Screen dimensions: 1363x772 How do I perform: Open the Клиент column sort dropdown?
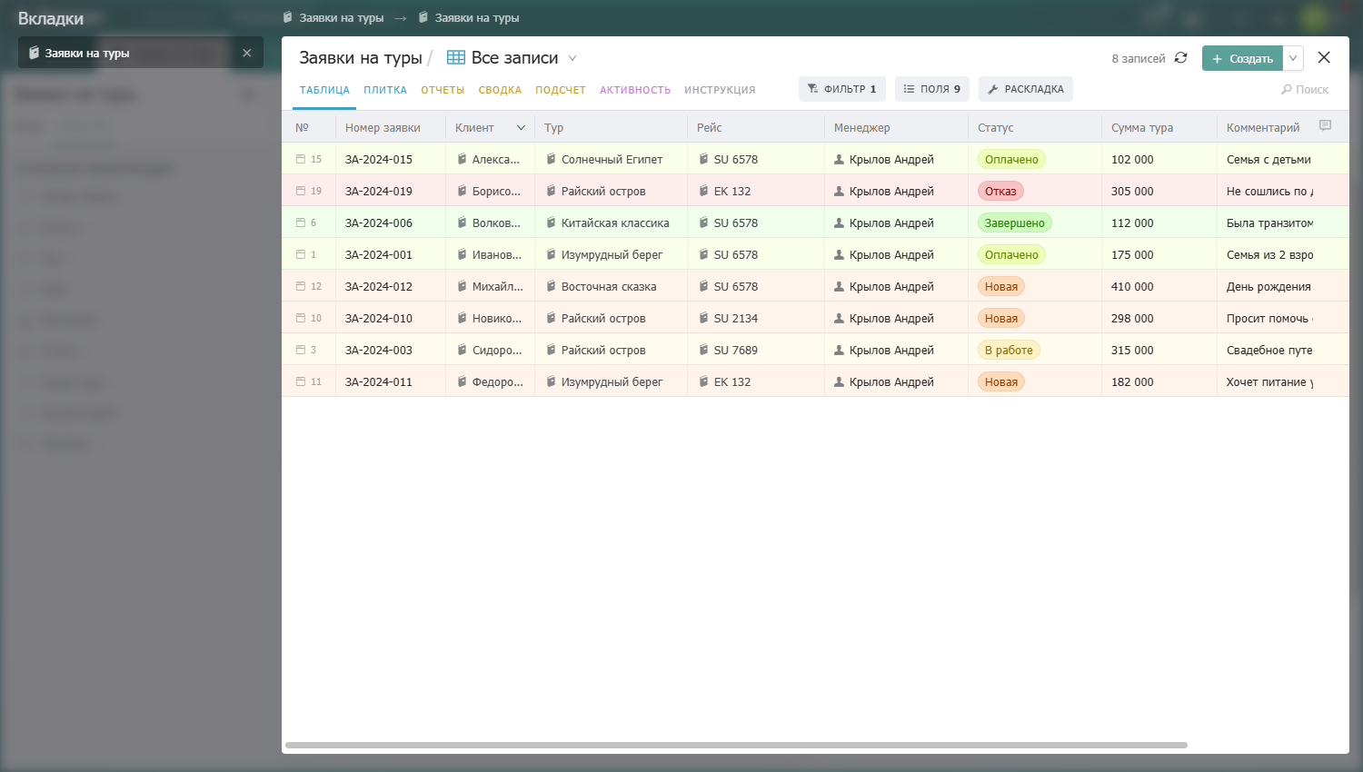[x=521, y=128]
